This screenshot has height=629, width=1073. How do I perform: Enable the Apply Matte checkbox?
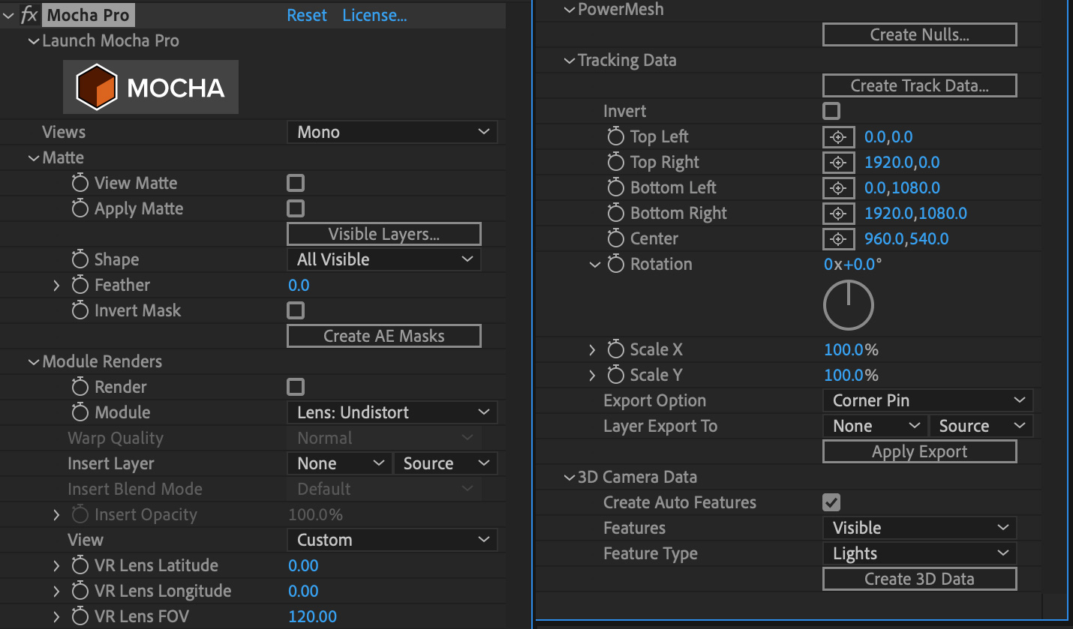click(x=296, y=208)
